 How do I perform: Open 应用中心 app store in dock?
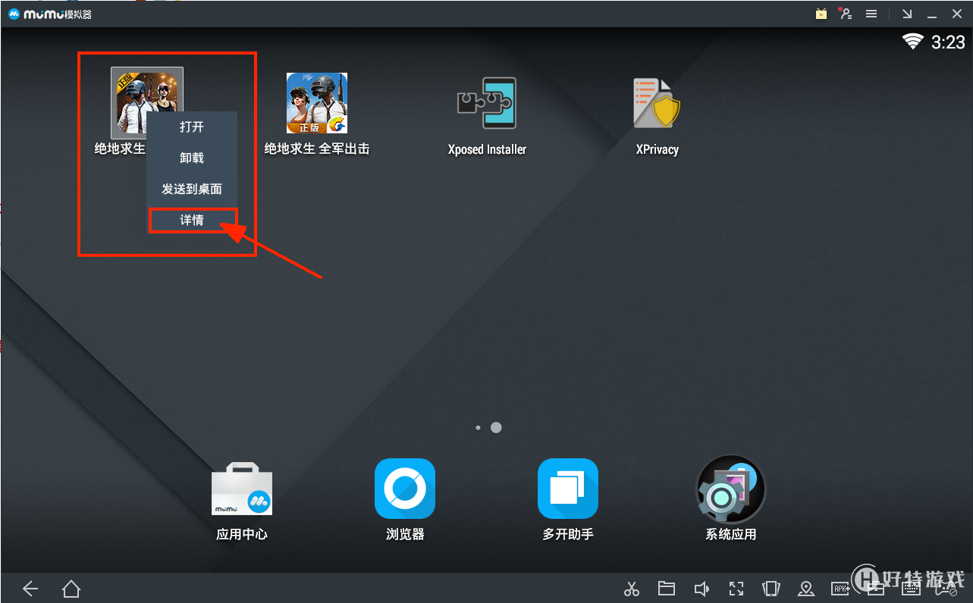pos(241,489)
